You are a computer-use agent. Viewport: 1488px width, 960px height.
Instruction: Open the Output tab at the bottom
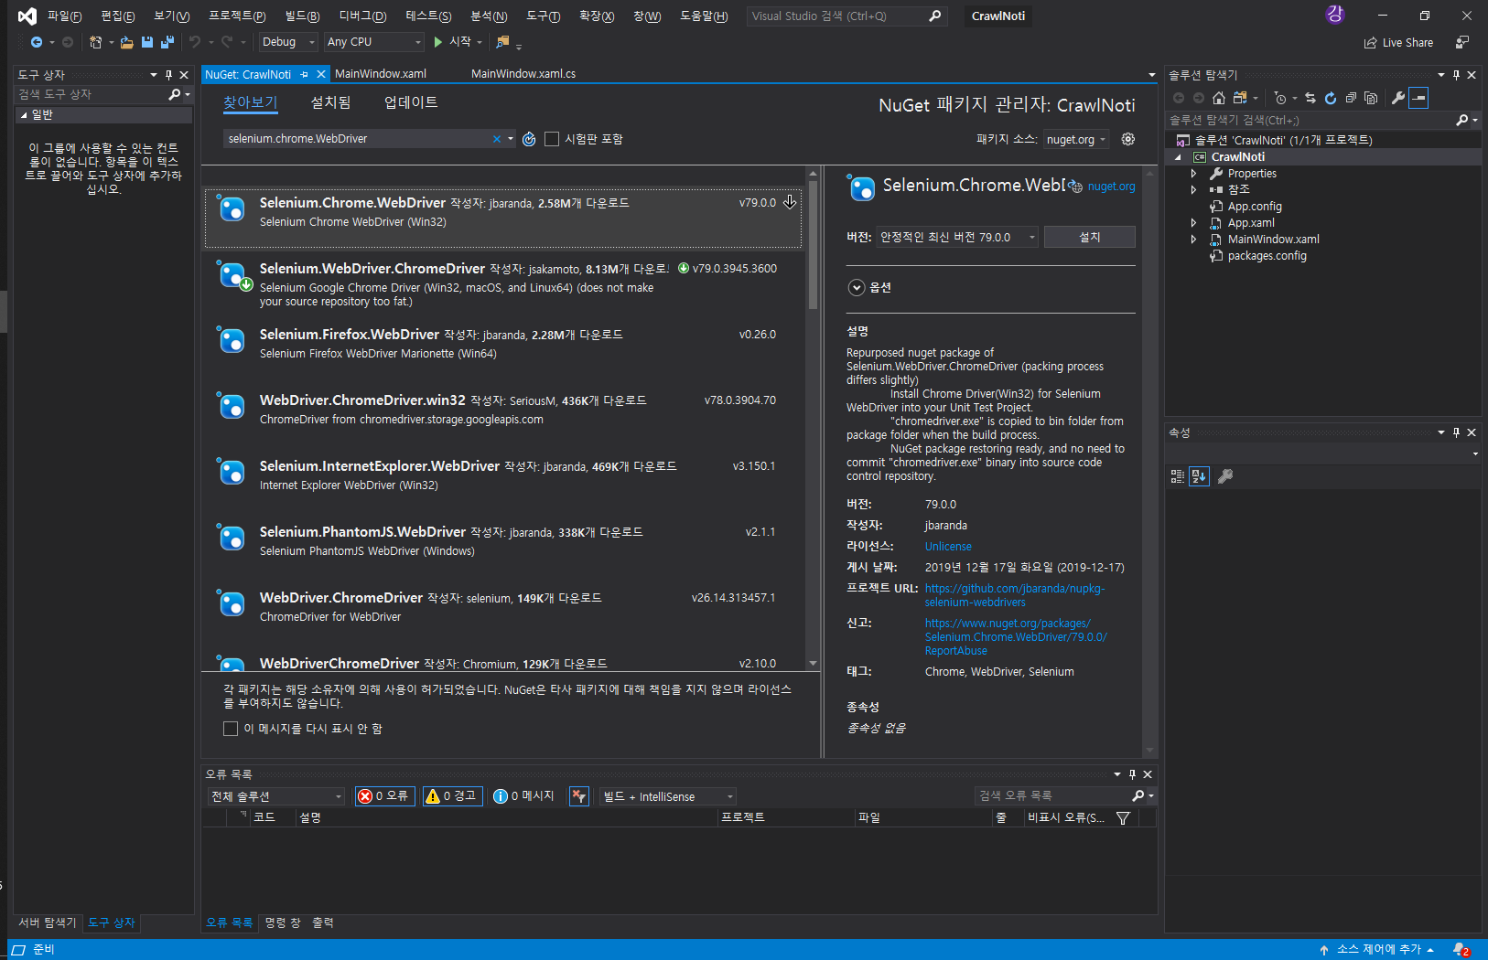click(x=323, y=923)
